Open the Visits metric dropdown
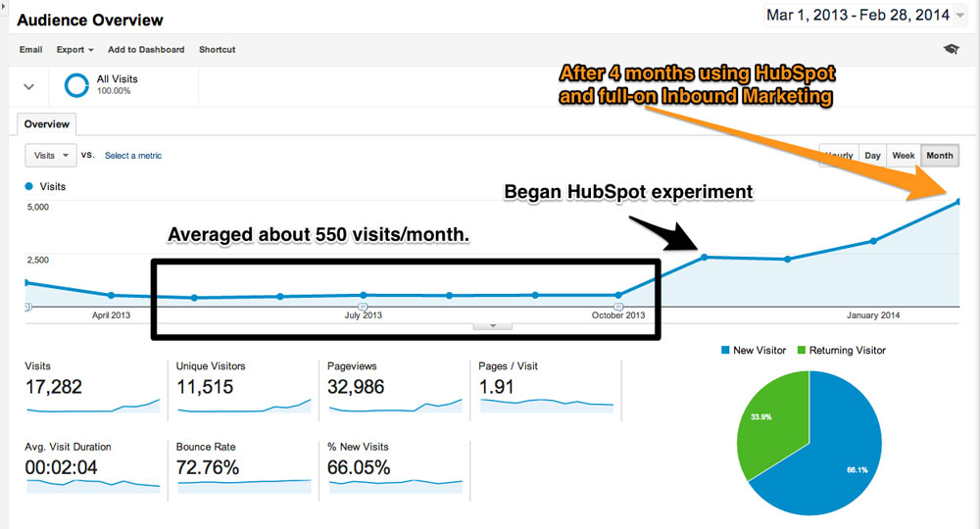The height and width of the screenshot is (529, 980). coord(51,156)
